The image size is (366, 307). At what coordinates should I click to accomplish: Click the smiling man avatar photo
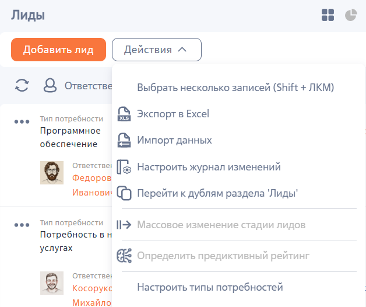(x=52, y=283)
